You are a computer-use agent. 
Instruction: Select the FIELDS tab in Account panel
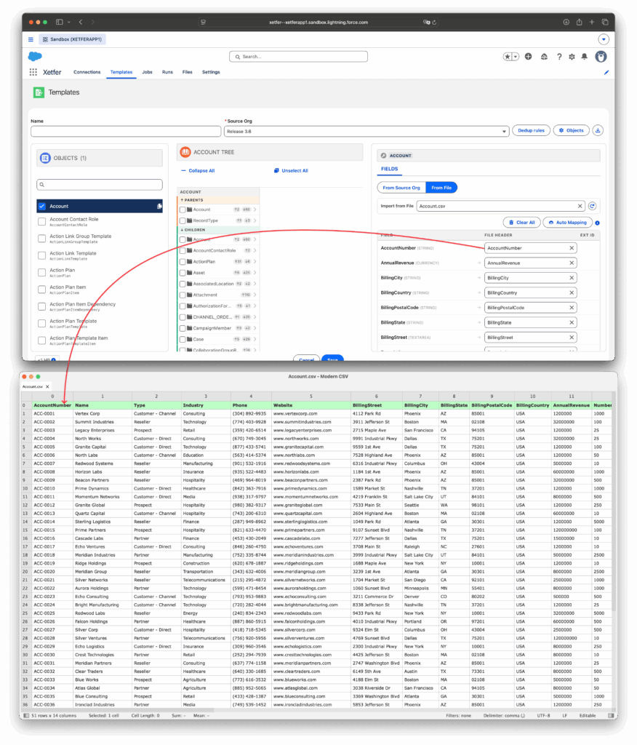coord(390,169)
